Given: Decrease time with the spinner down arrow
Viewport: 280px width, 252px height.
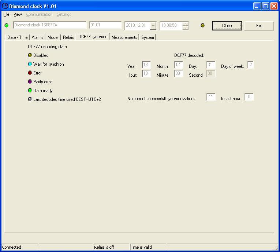Looking at the screenshot, I should tap(186, 28).
